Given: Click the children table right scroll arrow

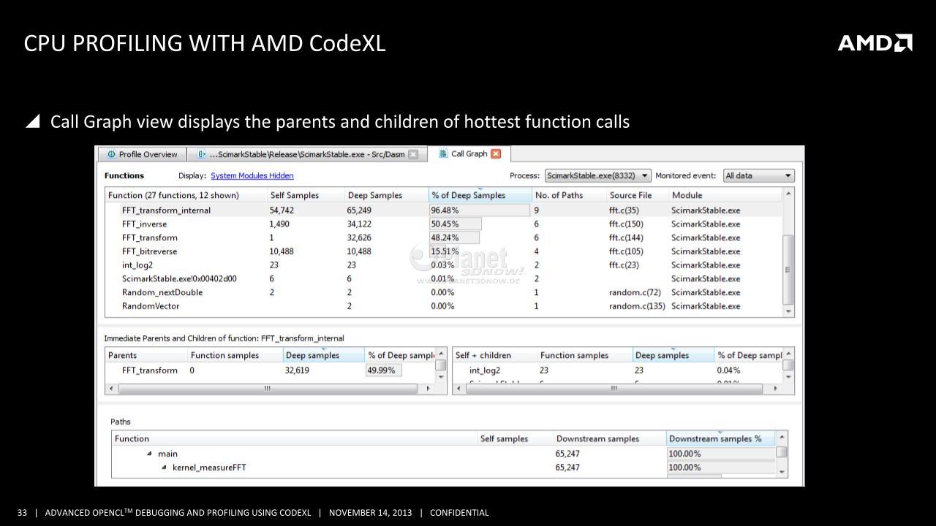Looking at the screenshot, I should pyautogui.click(x=775, y=389).
